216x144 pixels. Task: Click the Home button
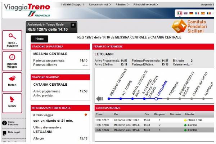pyautogui.click(x=39, y=39)
